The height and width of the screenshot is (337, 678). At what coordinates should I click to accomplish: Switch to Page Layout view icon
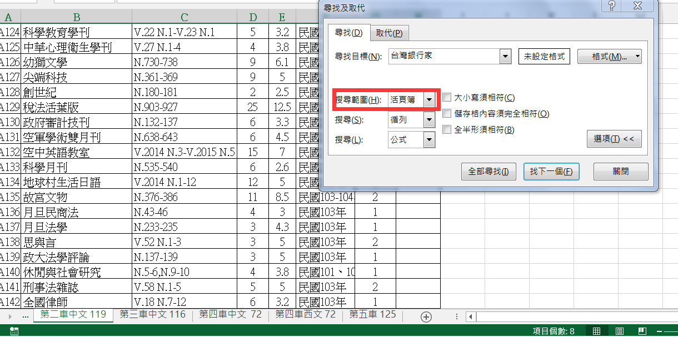[x=619, y=331]
